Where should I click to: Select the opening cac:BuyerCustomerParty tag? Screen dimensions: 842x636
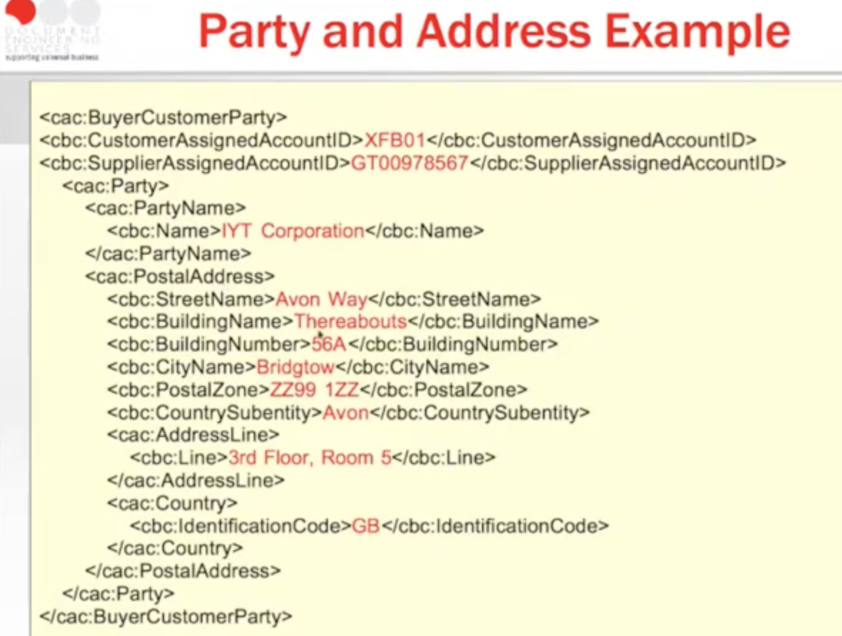click(163, 117)
